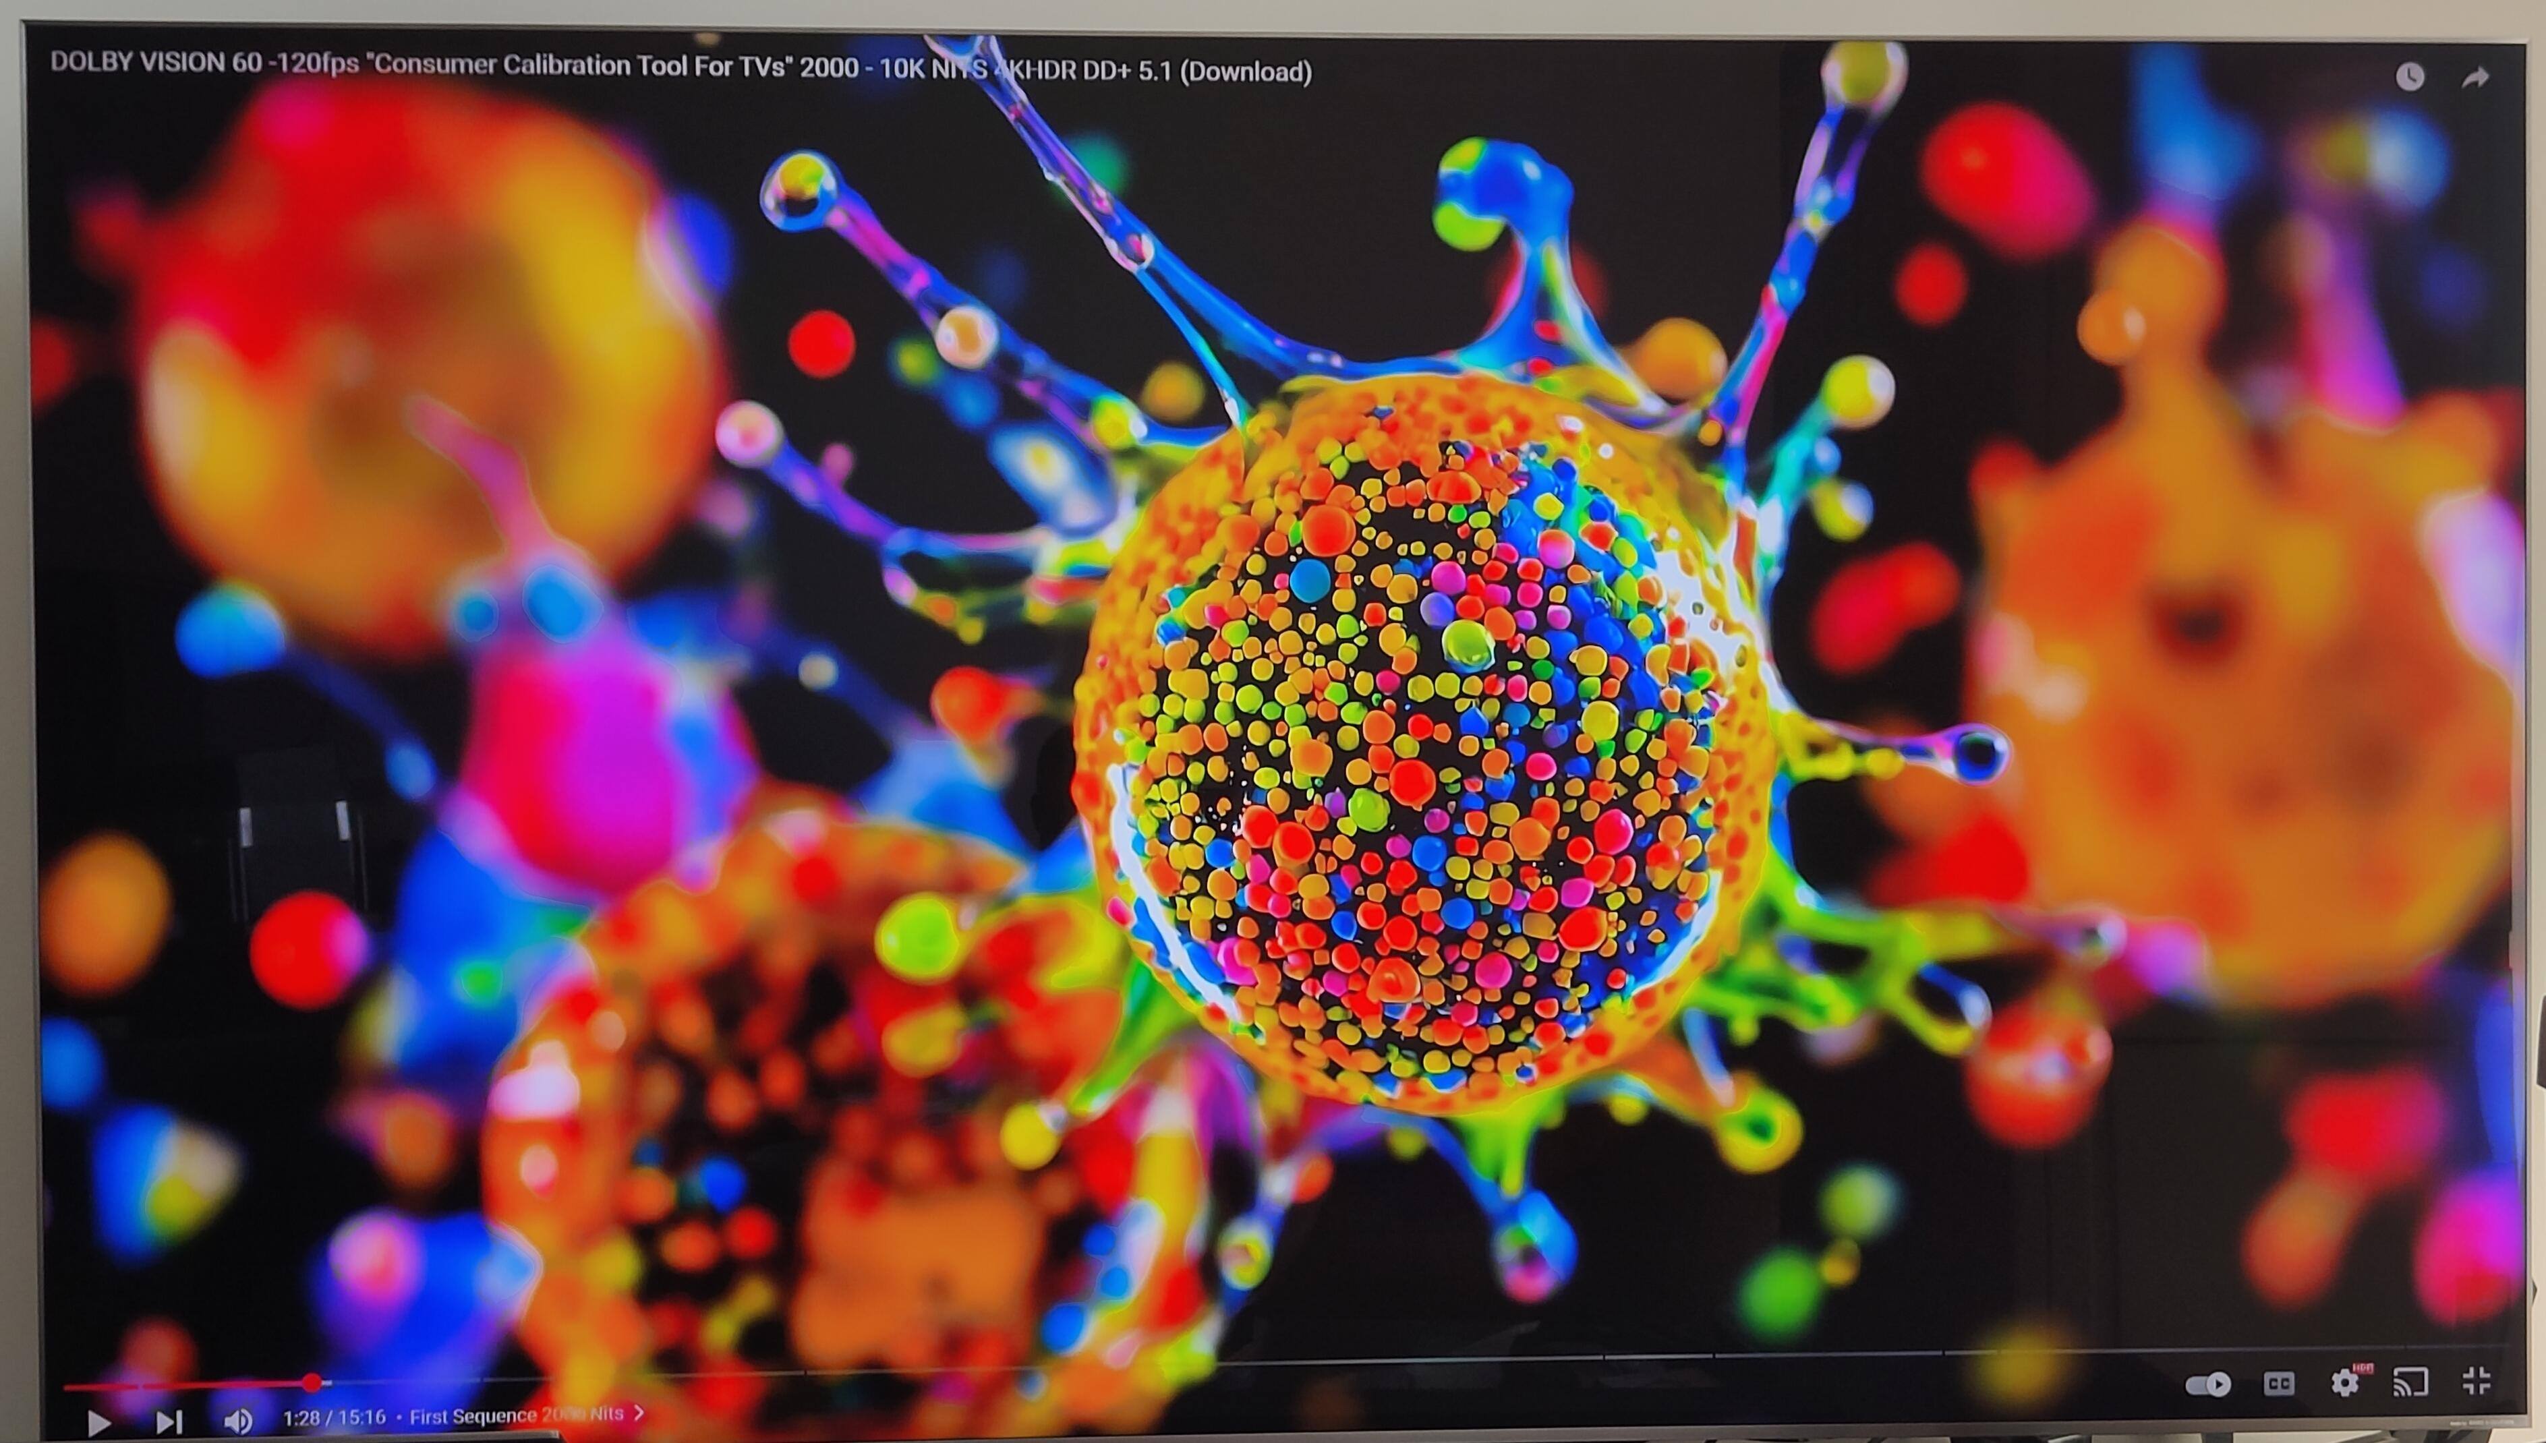The image size is (2546, 1443).
Task: Click the Cast to device icon
Action: click(x=2410, y=1382)
